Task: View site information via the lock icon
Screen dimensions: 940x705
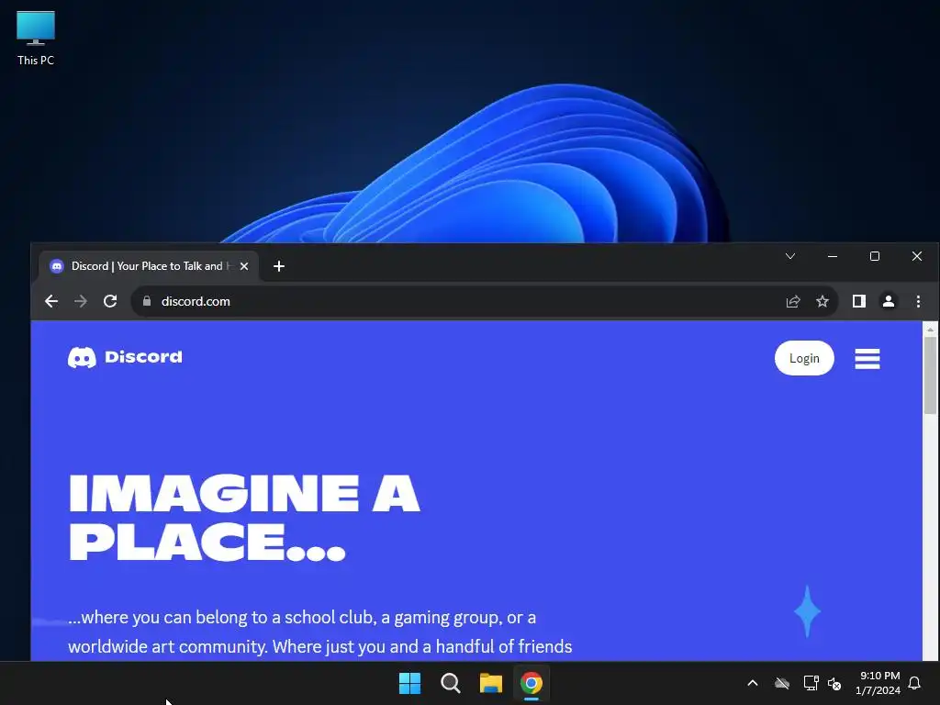Action: [147, 301]
